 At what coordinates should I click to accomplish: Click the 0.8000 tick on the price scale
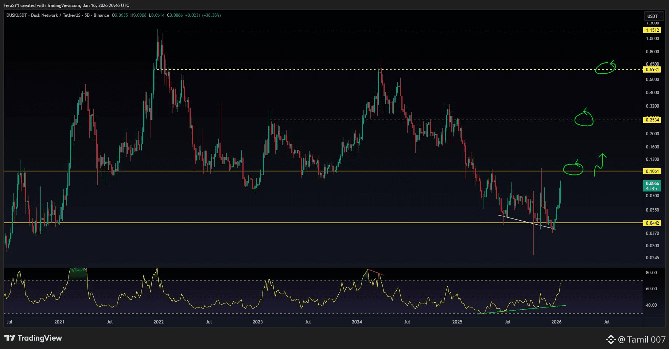click(652, 52)
